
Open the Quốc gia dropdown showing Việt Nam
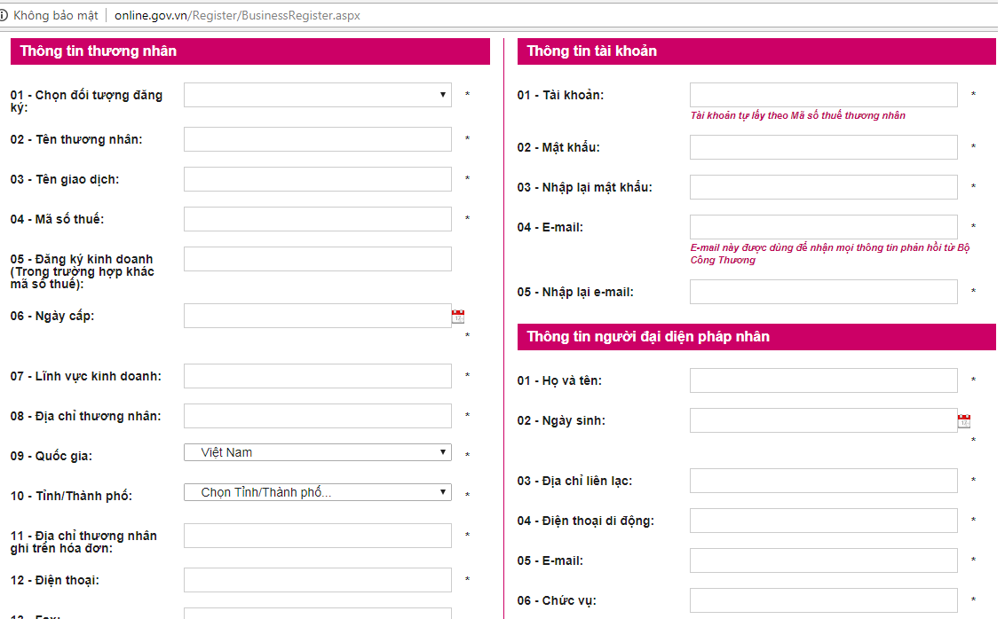tap(317, 452)
